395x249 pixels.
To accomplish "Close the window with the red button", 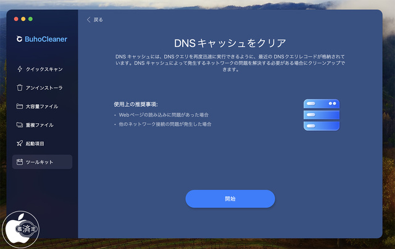I will point(16,19).
